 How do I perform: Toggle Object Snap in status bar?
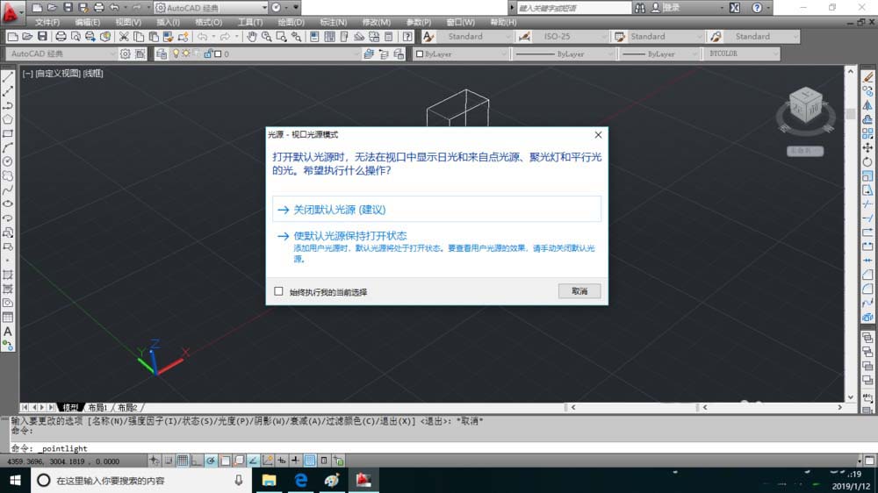point(225,461)
